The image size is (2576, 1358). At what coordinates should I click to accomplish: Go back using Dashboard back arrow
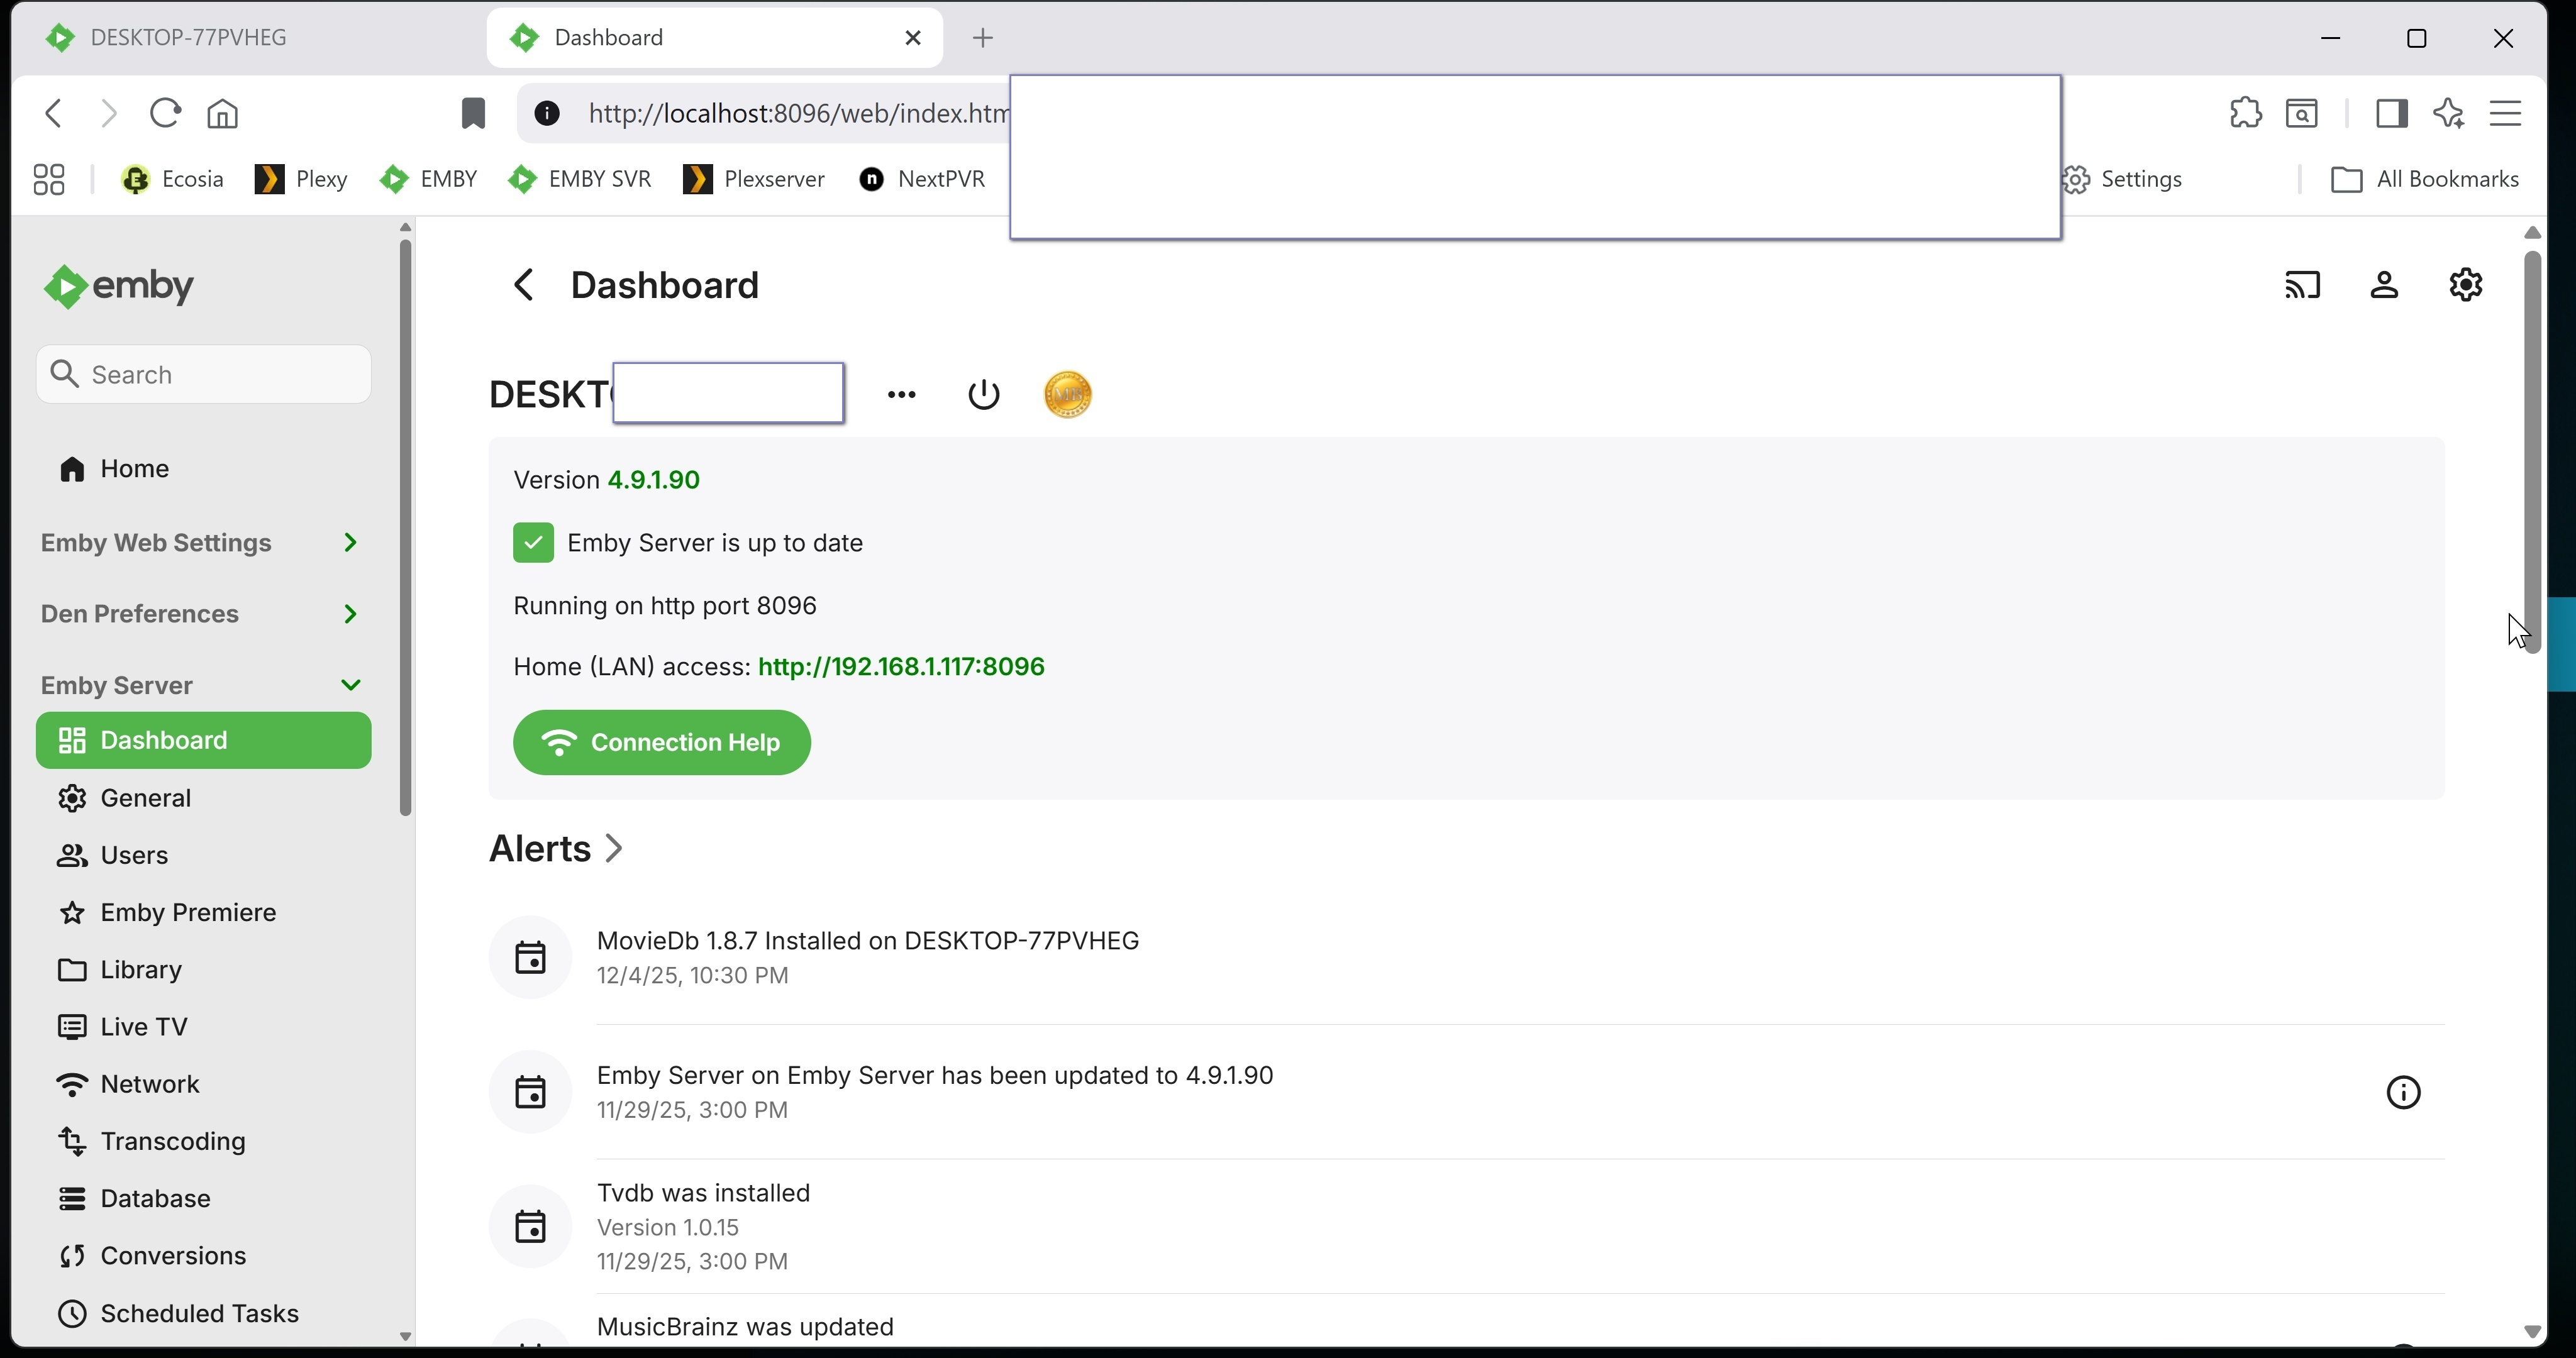click(524, 286)
